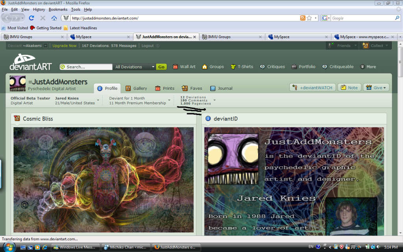Open the Groups section
Screen dimensions: 403x252
point(213,67)
